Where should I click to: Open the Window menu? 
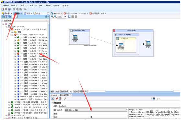point(56,5)
